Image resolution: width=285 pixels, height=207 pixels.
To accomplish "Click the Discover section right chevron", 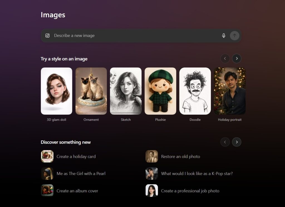I will [x=237, y=142].
